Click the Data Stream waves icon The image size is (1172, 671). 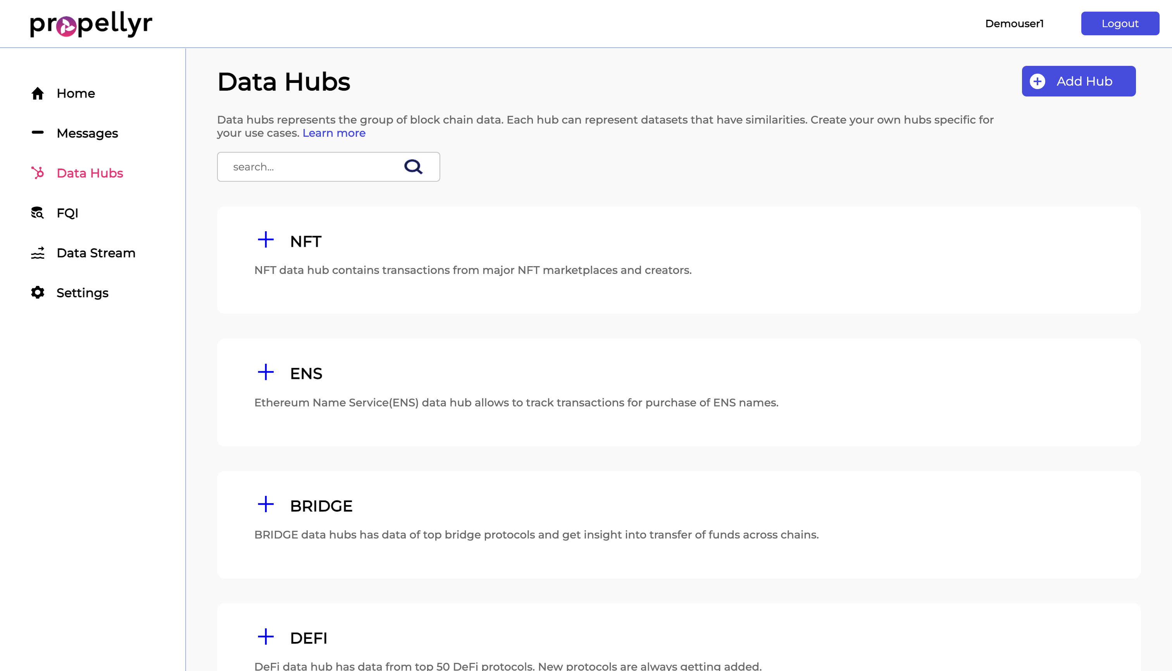point(38,253)
